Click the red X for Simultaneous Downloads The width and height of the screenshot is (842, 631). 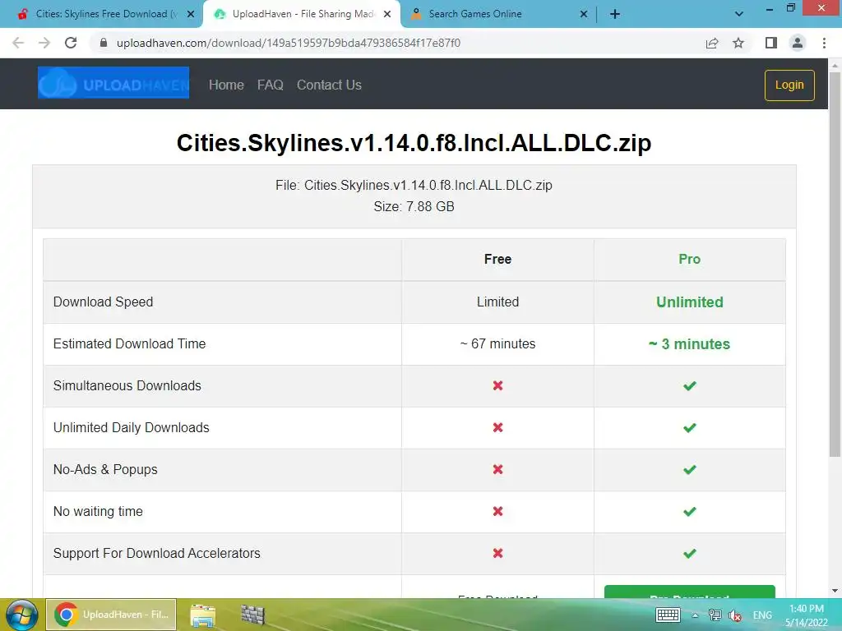tap(497, 386)
